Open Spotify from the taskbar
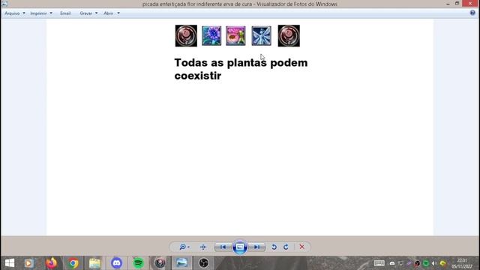This screenshot has height=270, width=480. (138, 263)
